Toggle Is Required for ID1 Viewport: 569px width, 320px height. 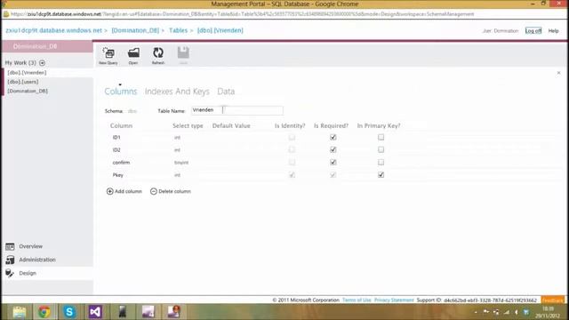(x=333, y=137)
